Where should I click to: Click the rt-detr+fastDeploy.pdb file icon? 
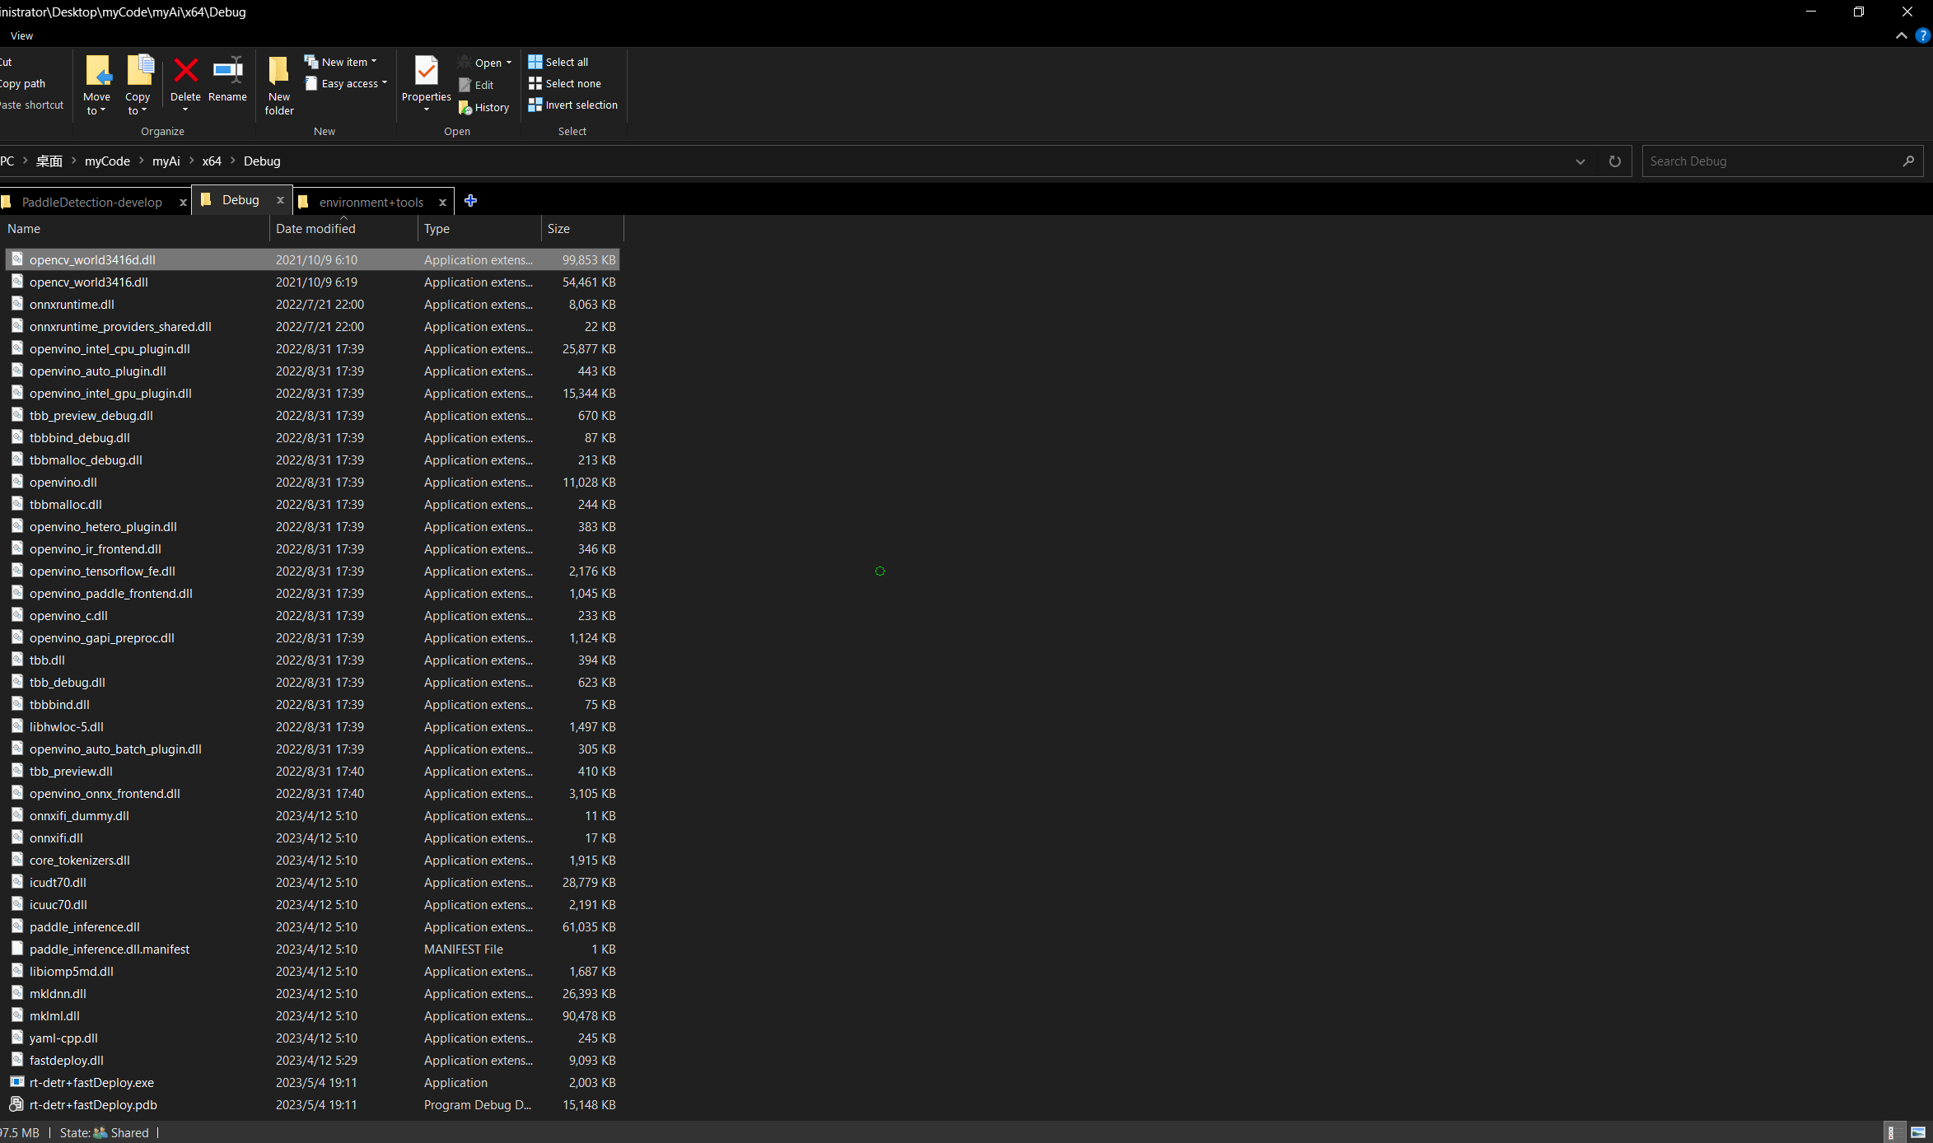click(x=16, y=1104)
